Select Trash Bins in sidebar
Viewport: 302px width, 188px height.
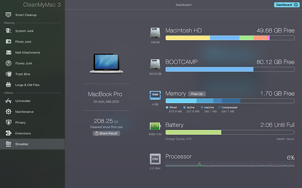coord(32,74)
